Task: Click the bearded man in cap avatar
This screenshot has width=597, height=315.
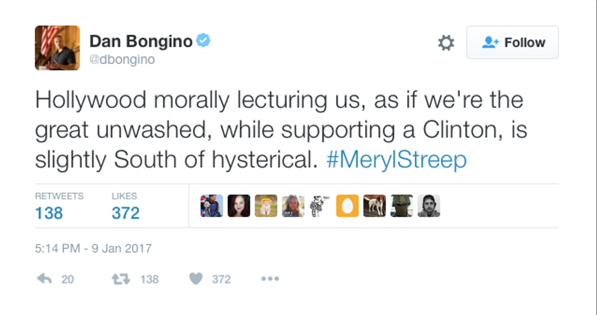Action: tap(428, 206)
